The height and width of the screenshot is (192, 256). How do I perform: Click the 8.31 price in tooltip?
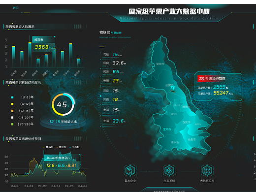(72, 165)
